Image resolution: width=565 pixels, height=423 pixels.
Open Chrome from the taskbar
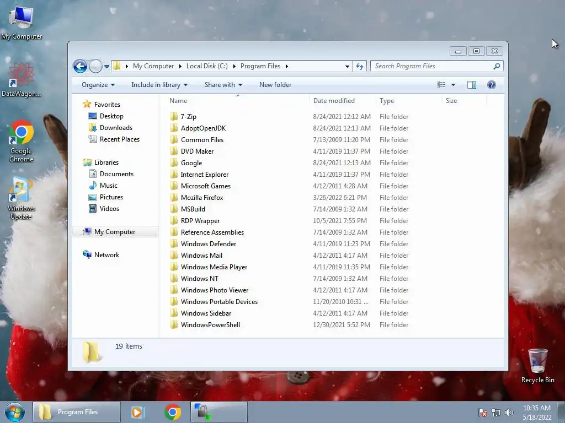click(x=173, y=412)
